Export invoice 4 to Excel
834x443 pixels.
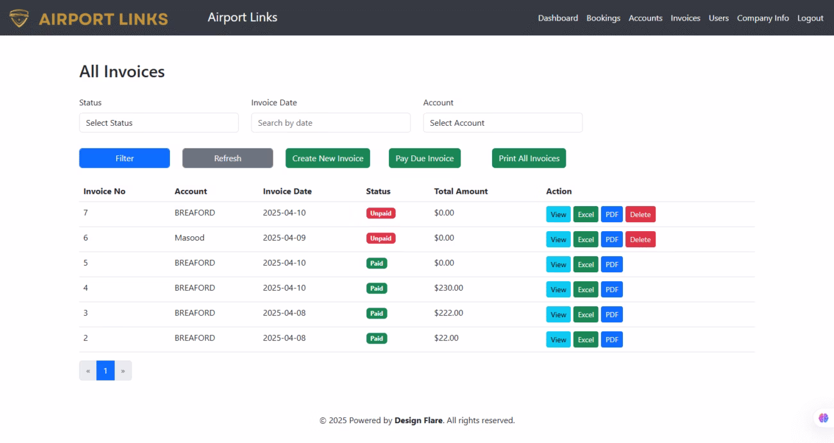585,290
